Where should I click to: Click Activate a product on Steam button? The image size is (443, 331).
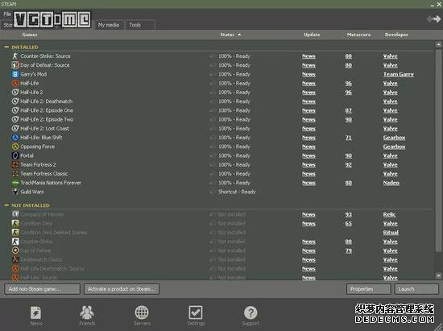(122, 289)
